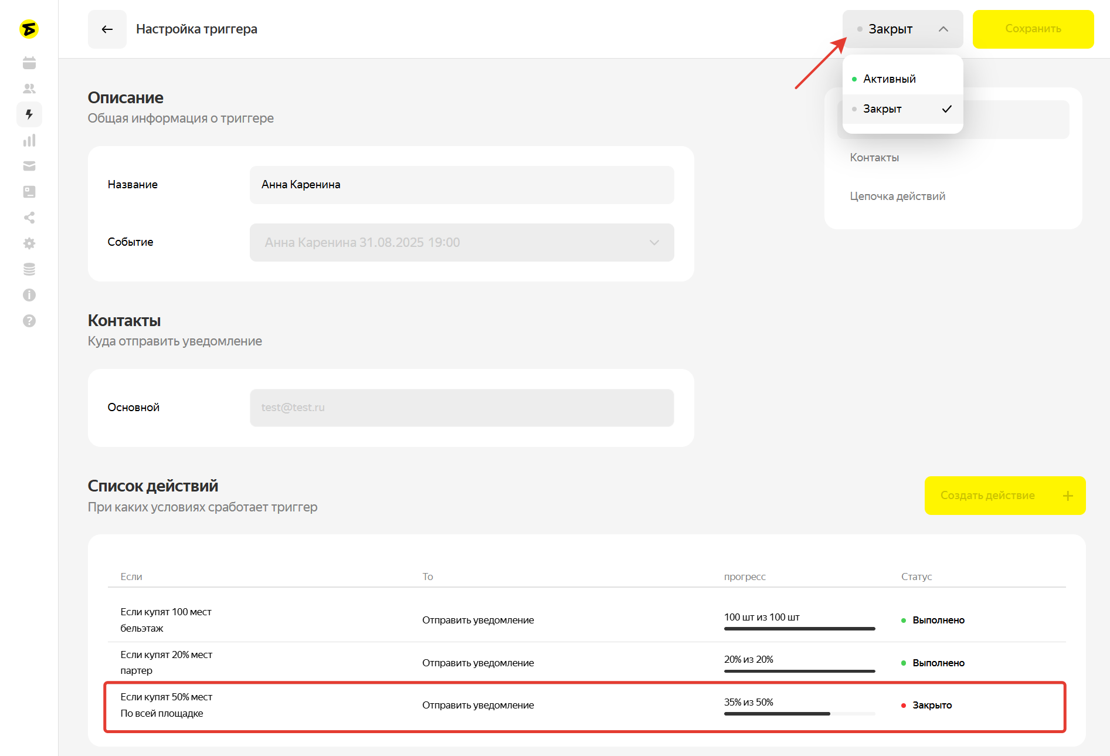The height and width of the screenshot is (756, 1110).
Task: Click the Сохранить button
Action: point(1033,29)
